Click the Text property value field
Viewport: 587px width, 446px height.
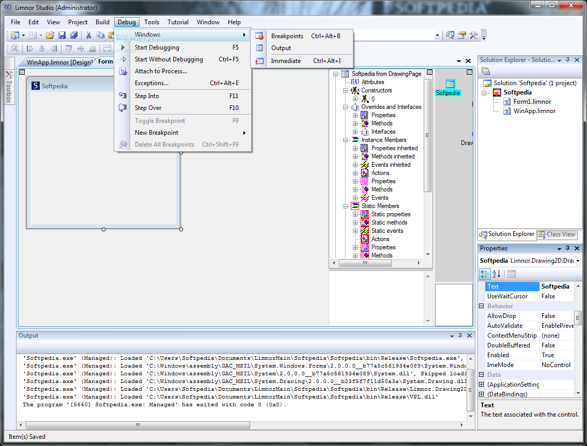[555, 286]
